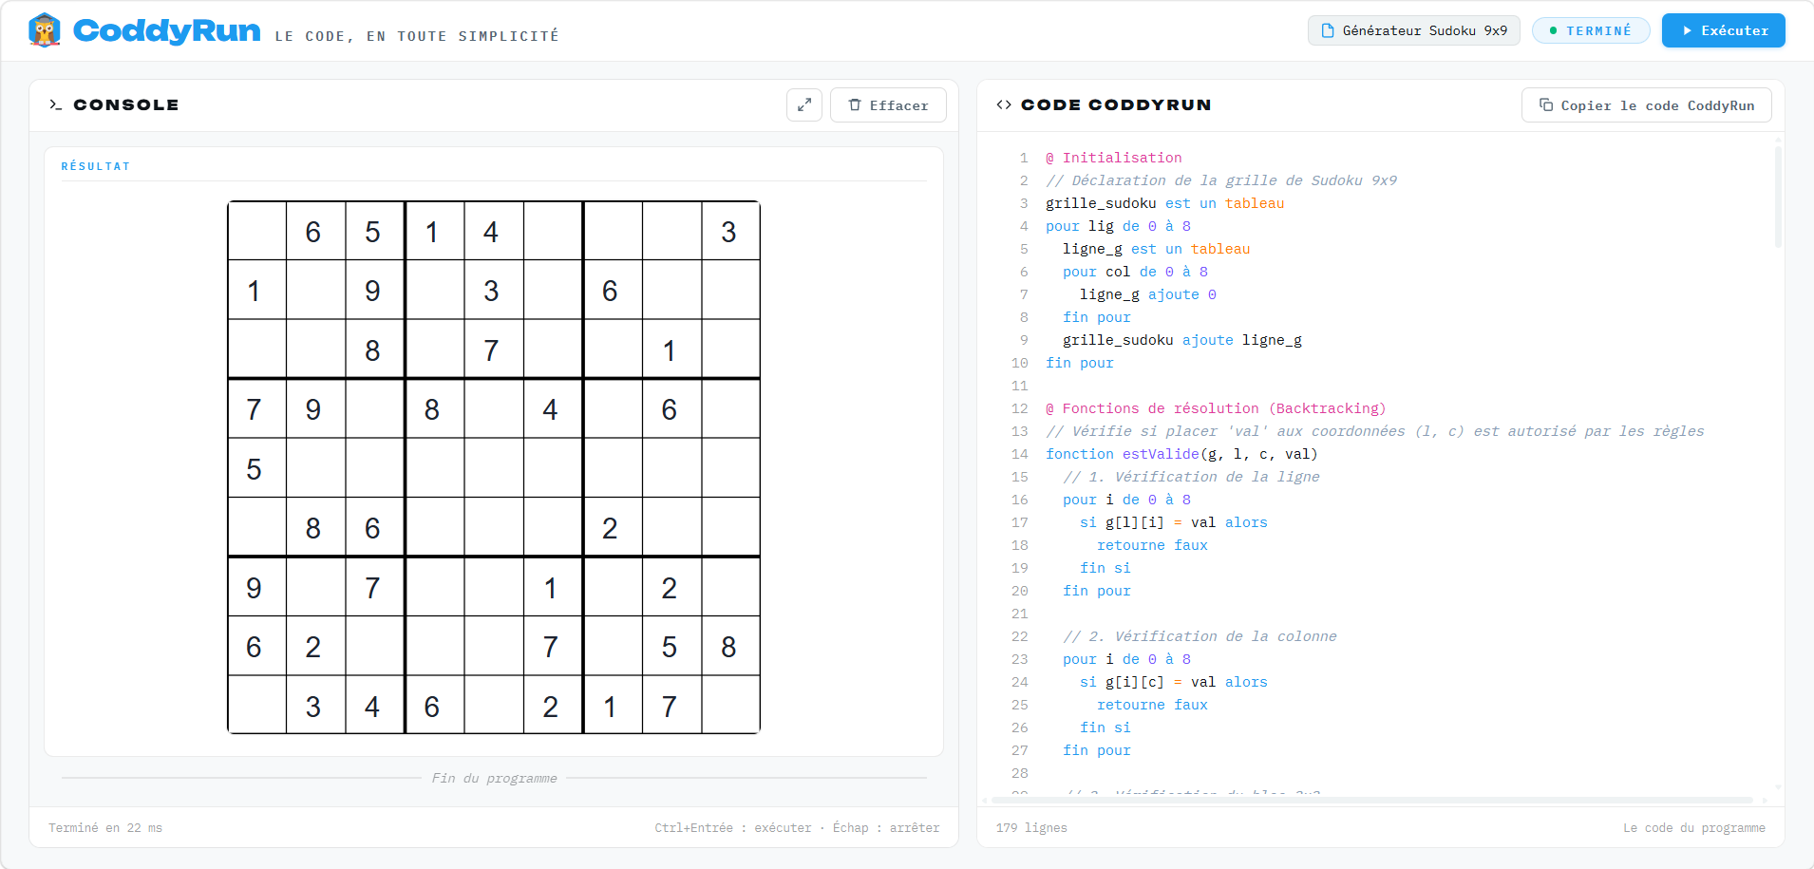Click the CoddyRun owl logo icon
This screenshot has width=1814, height=869.
coord(45,30)
